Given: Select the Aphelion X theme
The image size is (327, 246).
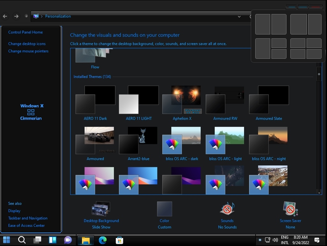Looking at the screenshot, I should click(182, 100).
